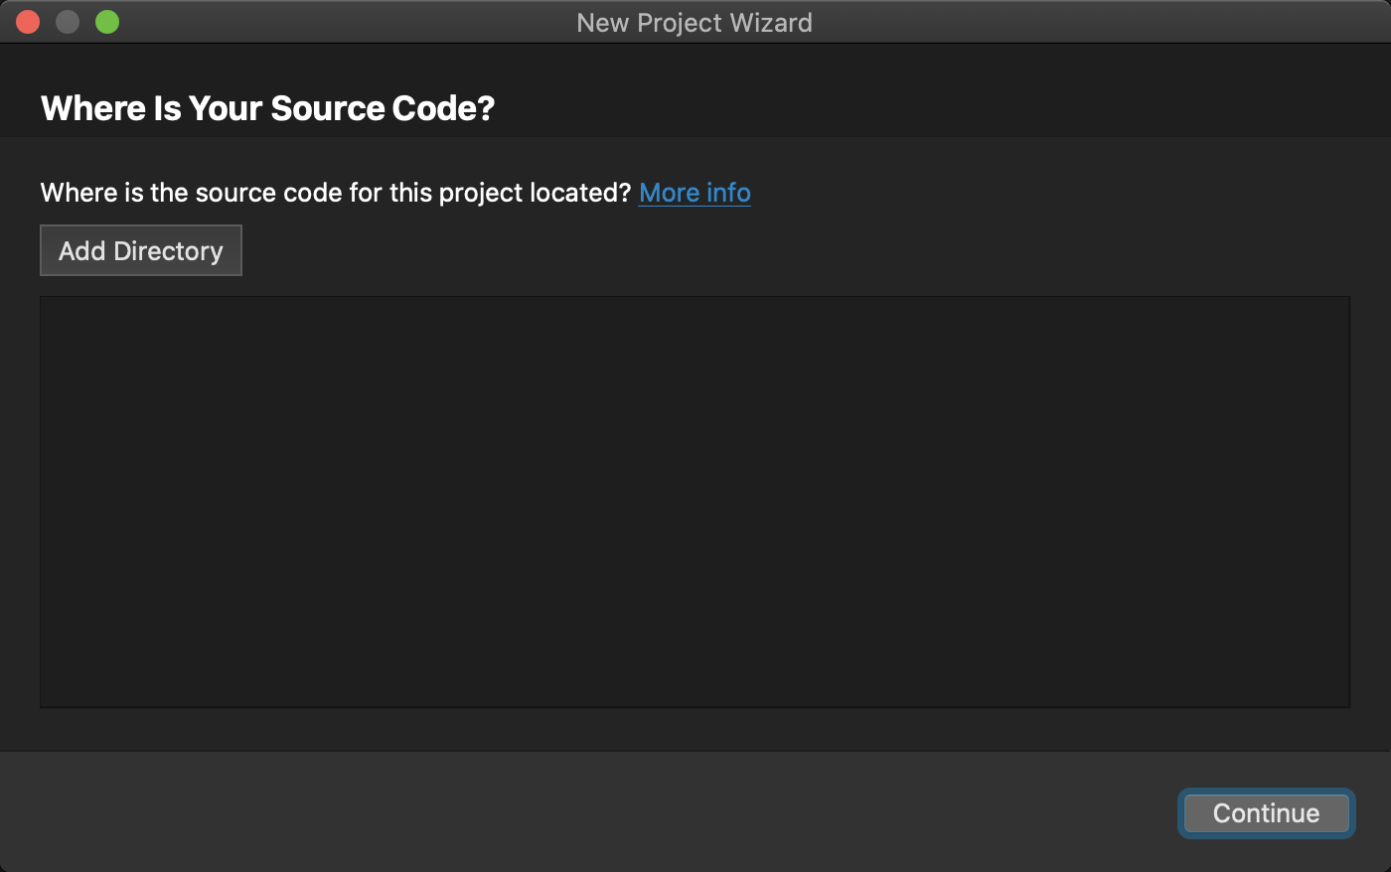1391x872 pixels.
Task: Minimize the wizard using the gray button
Action: [x=68, y=22]
